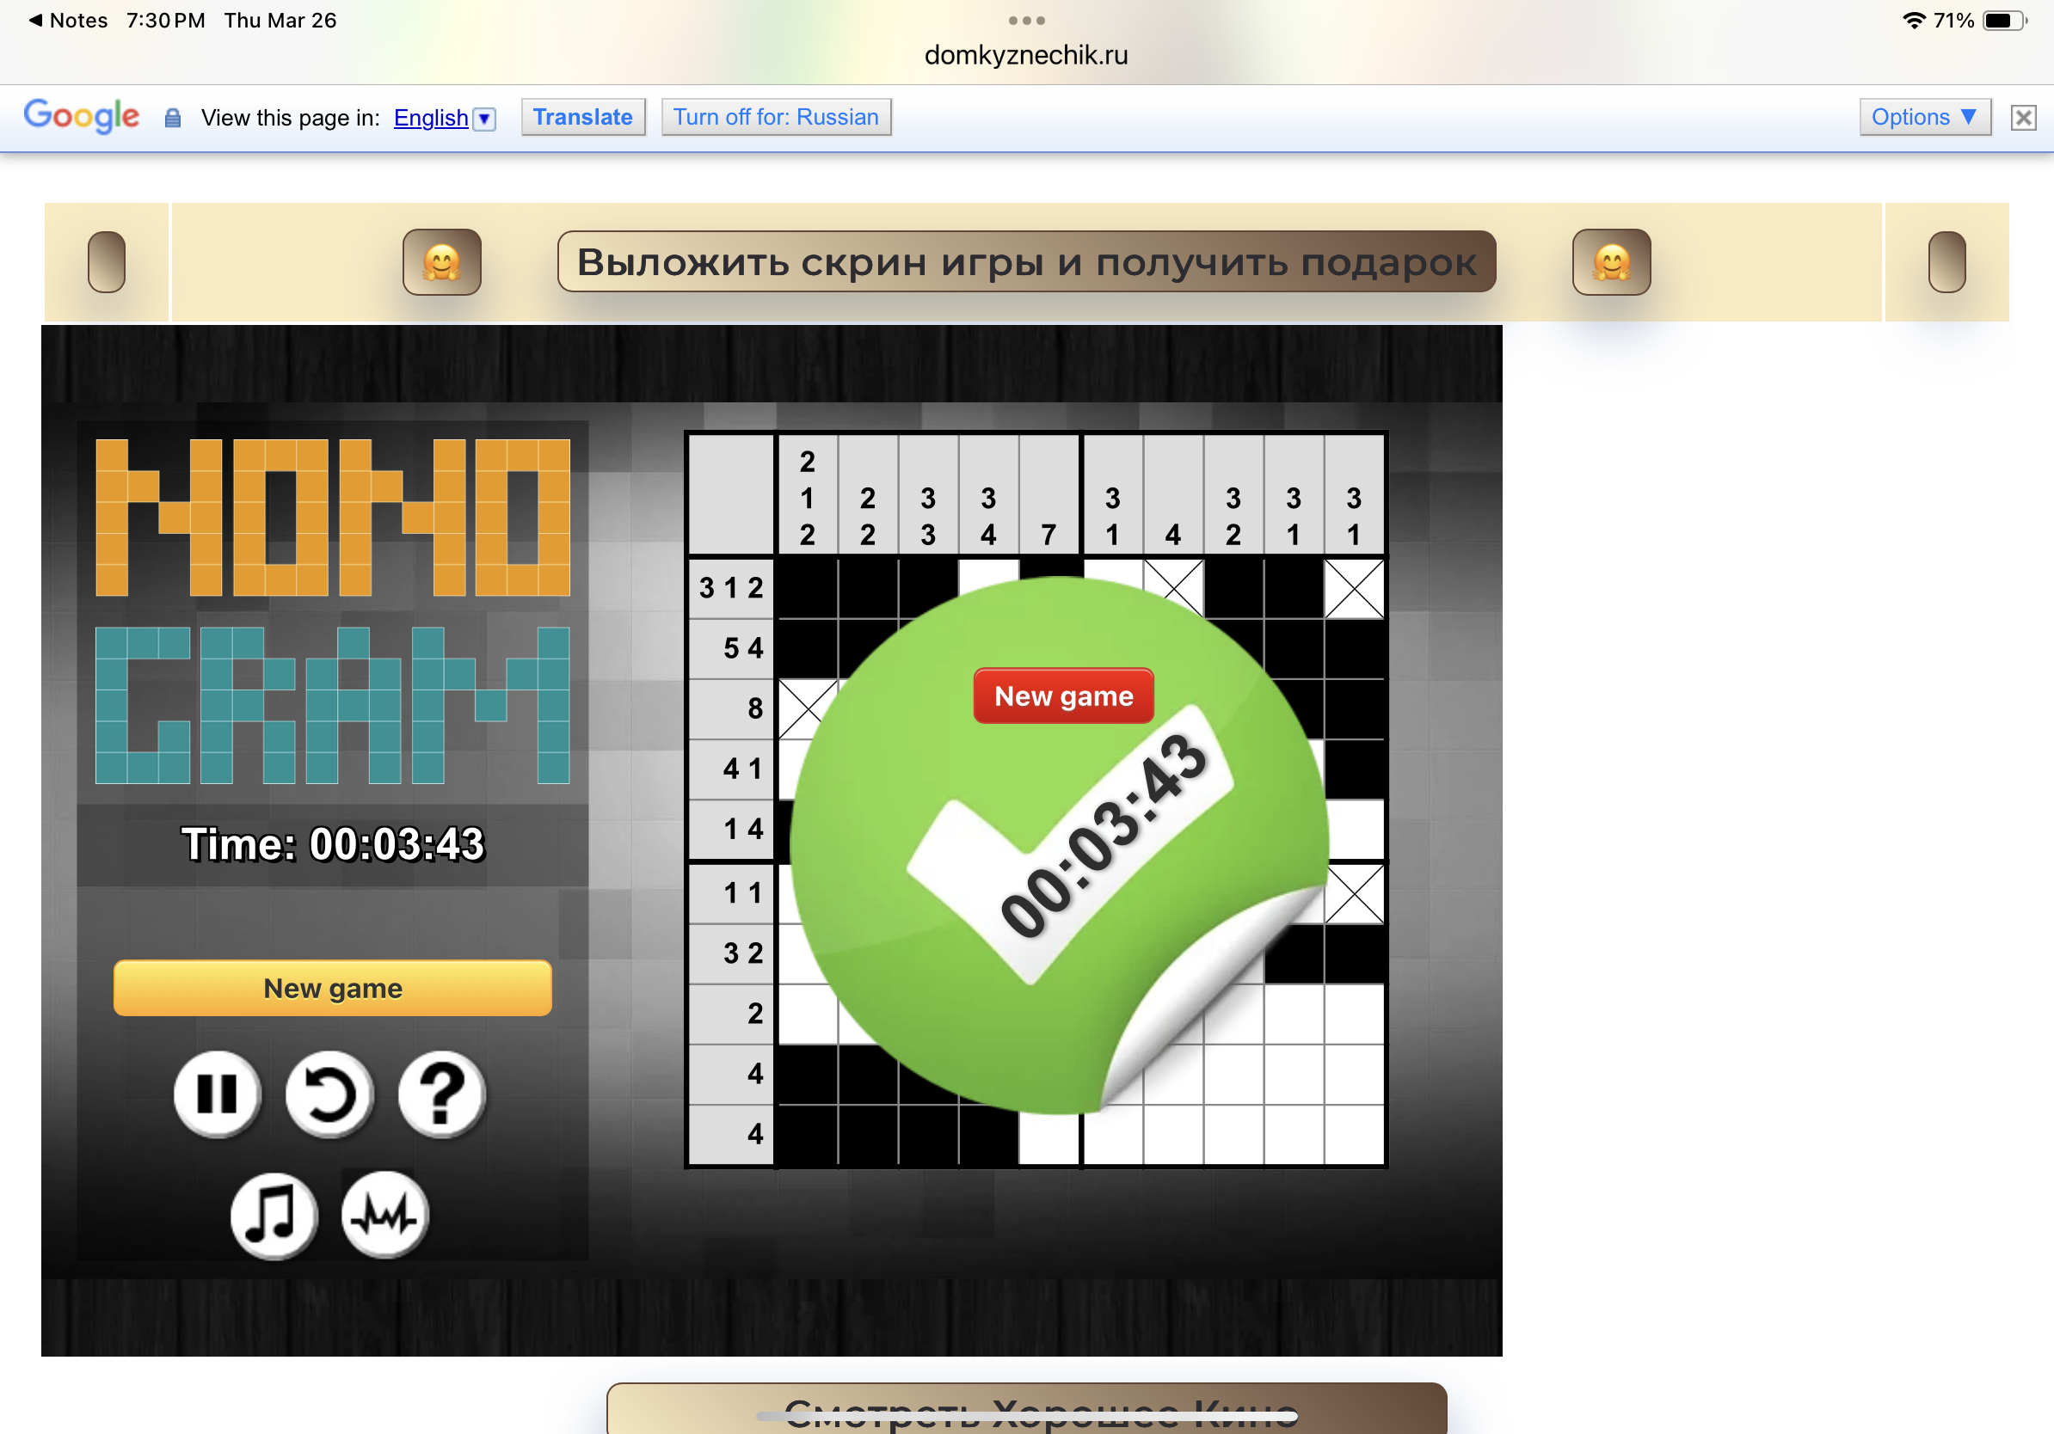Click the English language link
2054x1434 pixels.
[x=430, y=118]
